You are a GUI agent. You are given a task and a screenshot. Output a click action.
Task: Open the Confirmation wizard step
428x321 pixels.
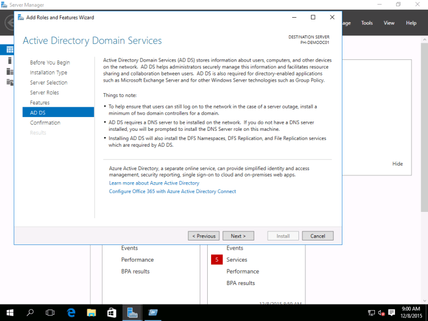pos(45,123)
